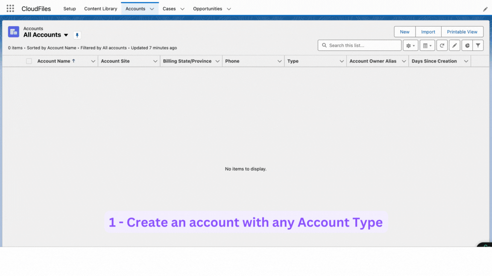
Task: Switch to the Cases tab
Action: pos(169,9)
